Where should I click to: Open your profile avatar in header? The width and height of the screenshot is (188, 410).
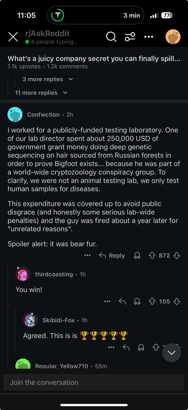[x=173, y=37]
